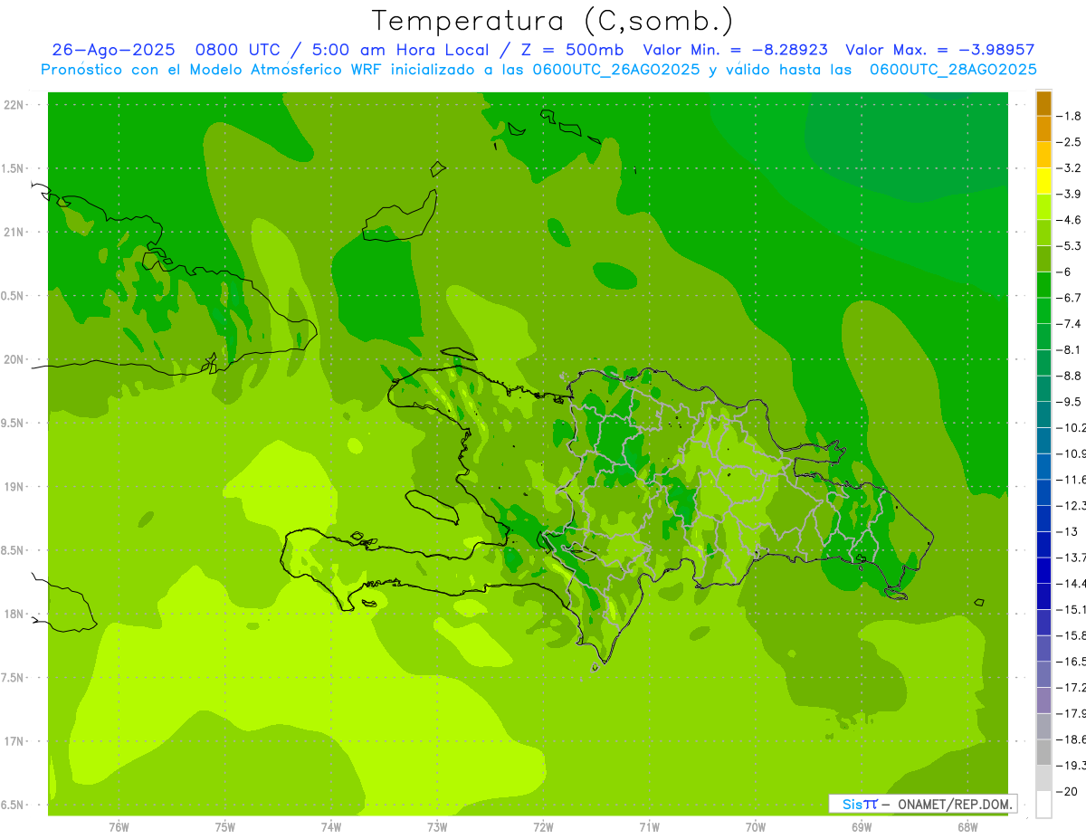Click the -20 colorbar value label
Image resolution: width=1086 pixels, height=839 pixels.
point(1066,792)
